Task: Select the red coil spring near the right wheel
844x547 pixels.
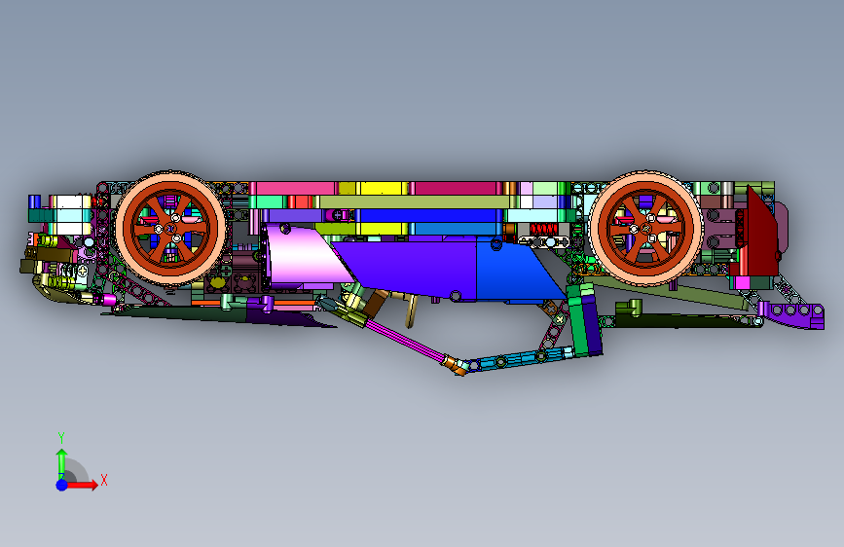Action: click(x=543, y=229)
